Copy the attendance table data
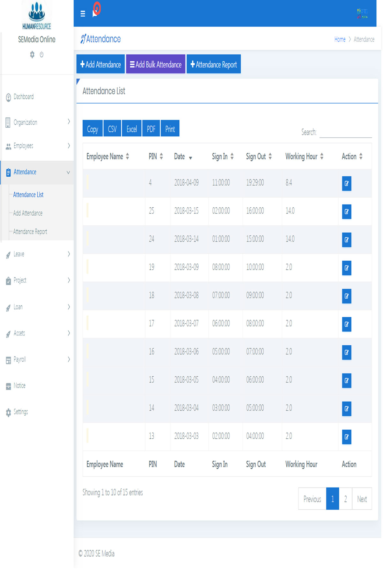383x569 pixels. coord(93,128)
